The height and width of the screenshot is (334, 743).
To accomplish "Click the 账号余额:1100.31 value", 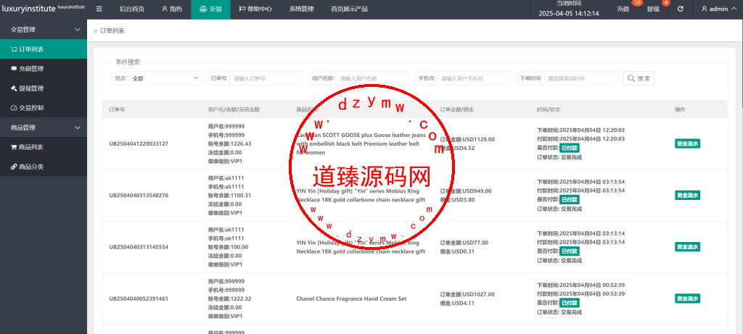I will 229,196.
